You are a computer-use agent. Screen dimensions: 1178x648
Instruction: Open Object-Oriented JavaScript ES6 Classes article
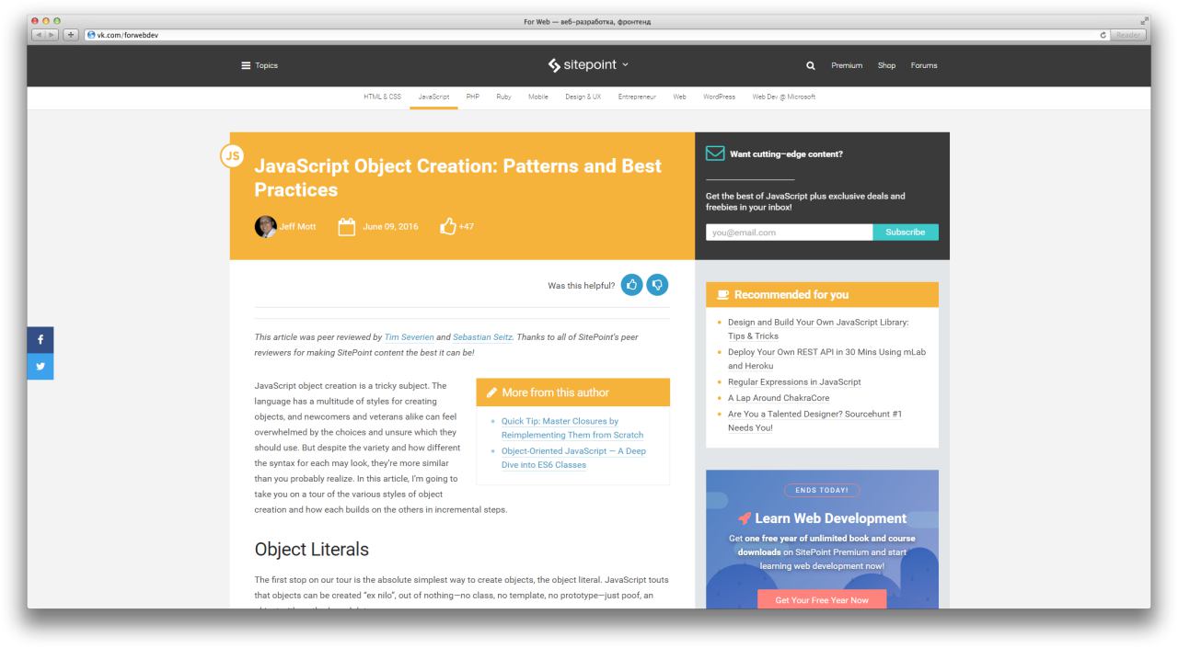(x=573, y=458)
